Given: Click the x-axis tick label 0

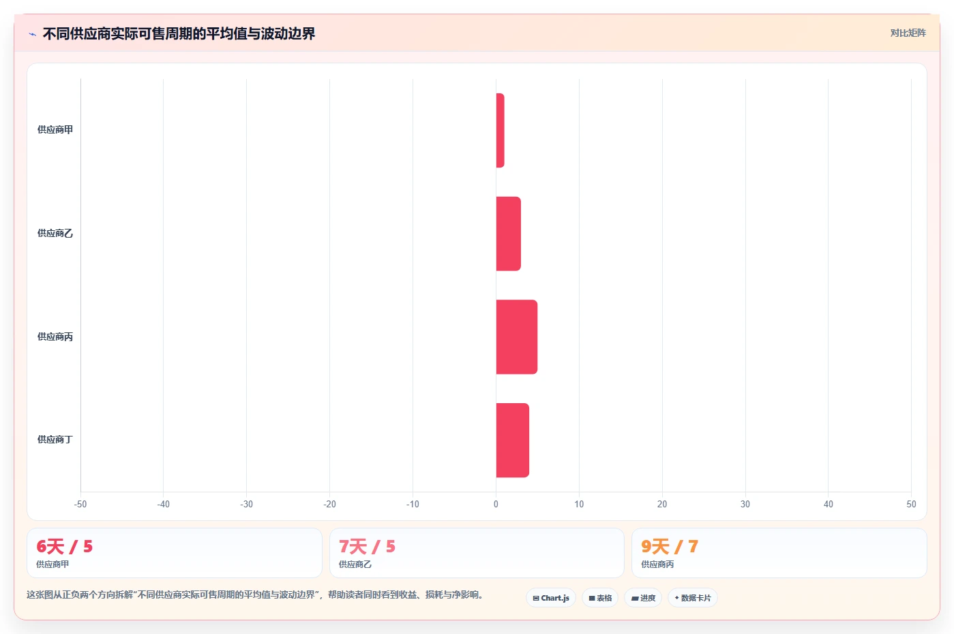Looking at the screenshot, I should (496, 505).
